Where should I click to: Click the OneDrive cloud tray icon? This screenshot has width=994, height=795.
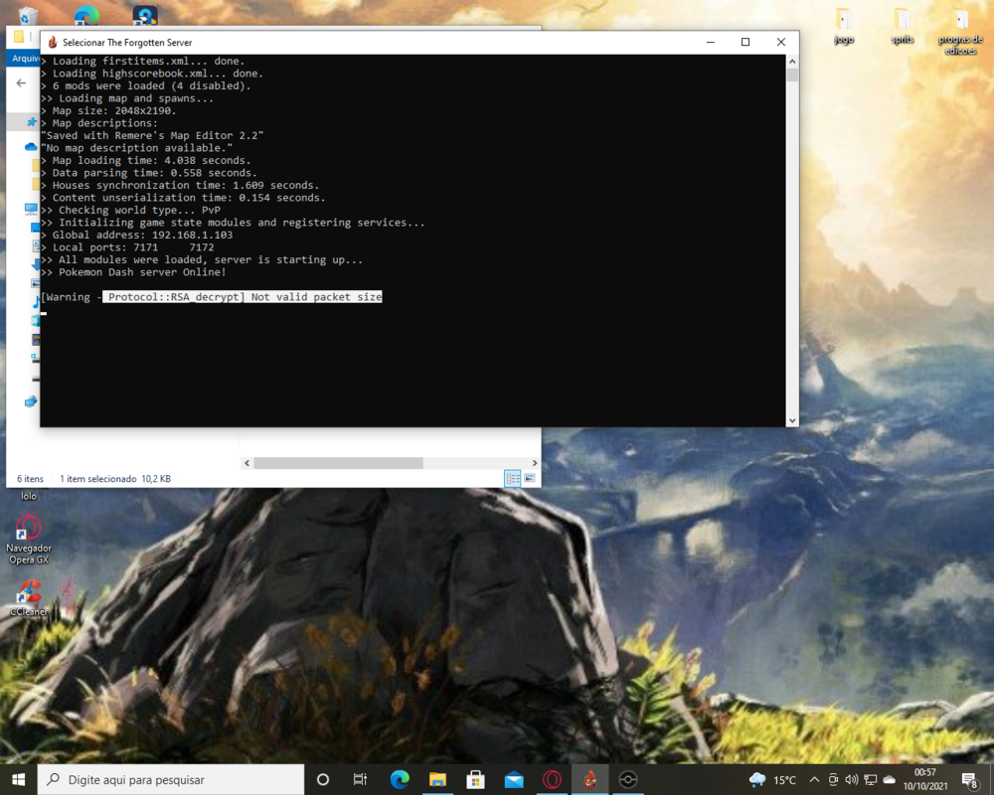890,780
